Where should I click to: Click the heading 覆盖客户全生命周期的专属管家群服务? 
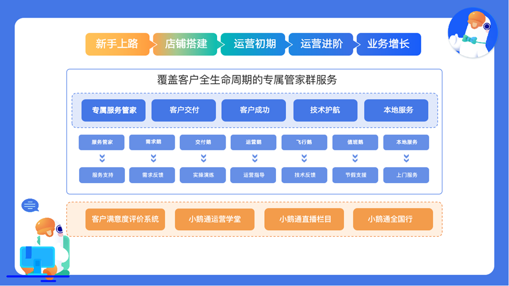click(x=247, y=80)
